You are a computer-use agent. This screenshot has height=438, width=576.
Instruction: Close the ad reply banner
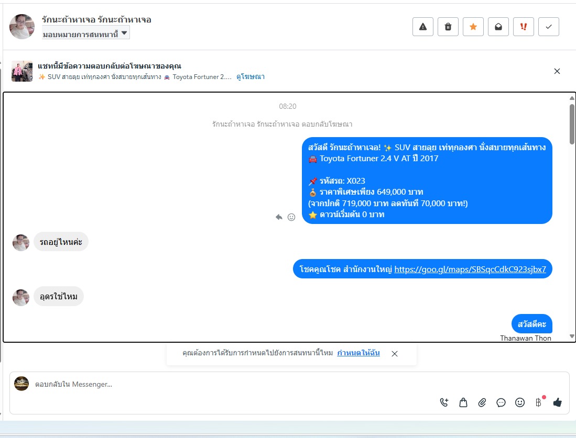pos(557,71)
